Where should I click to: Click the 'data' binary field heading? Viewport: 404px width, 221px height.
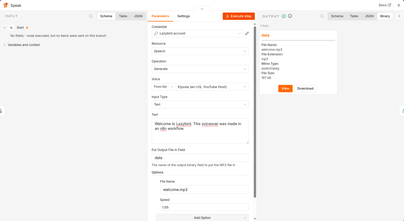(265, 35)
